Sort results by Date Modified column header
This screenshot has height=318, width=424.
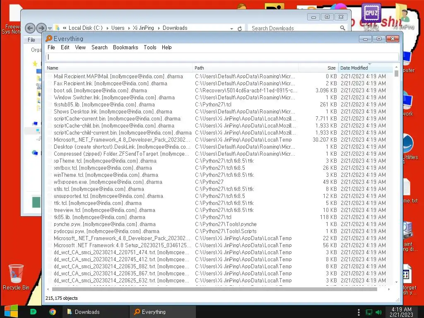[366, 68]
